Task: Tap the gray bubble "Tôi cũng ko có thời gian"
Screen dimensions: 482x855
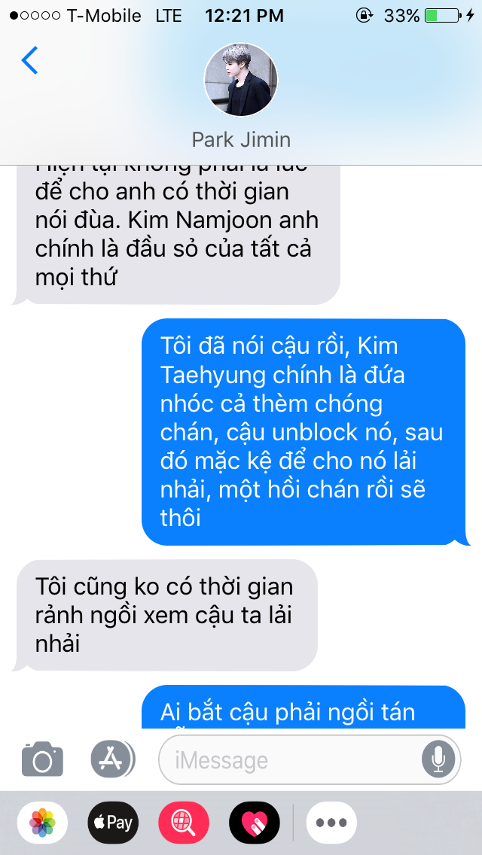Action: click(166, 615)
